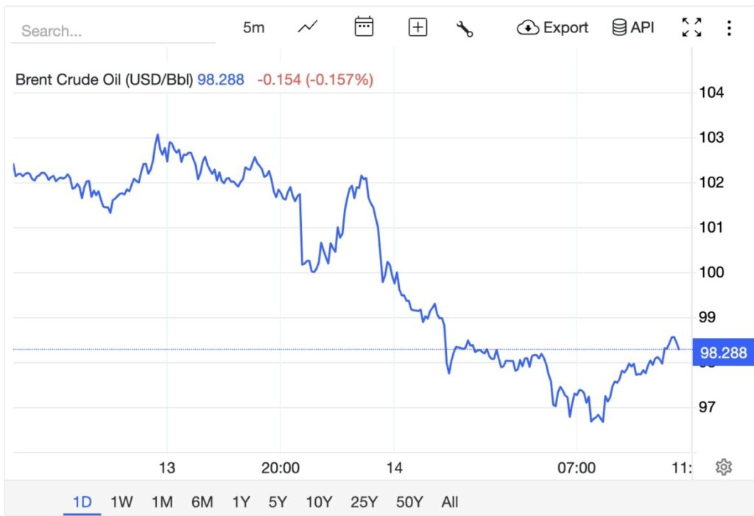Open the API data access button
The width and height of the screenshot is (754, 516).
(x=633, y=28)
